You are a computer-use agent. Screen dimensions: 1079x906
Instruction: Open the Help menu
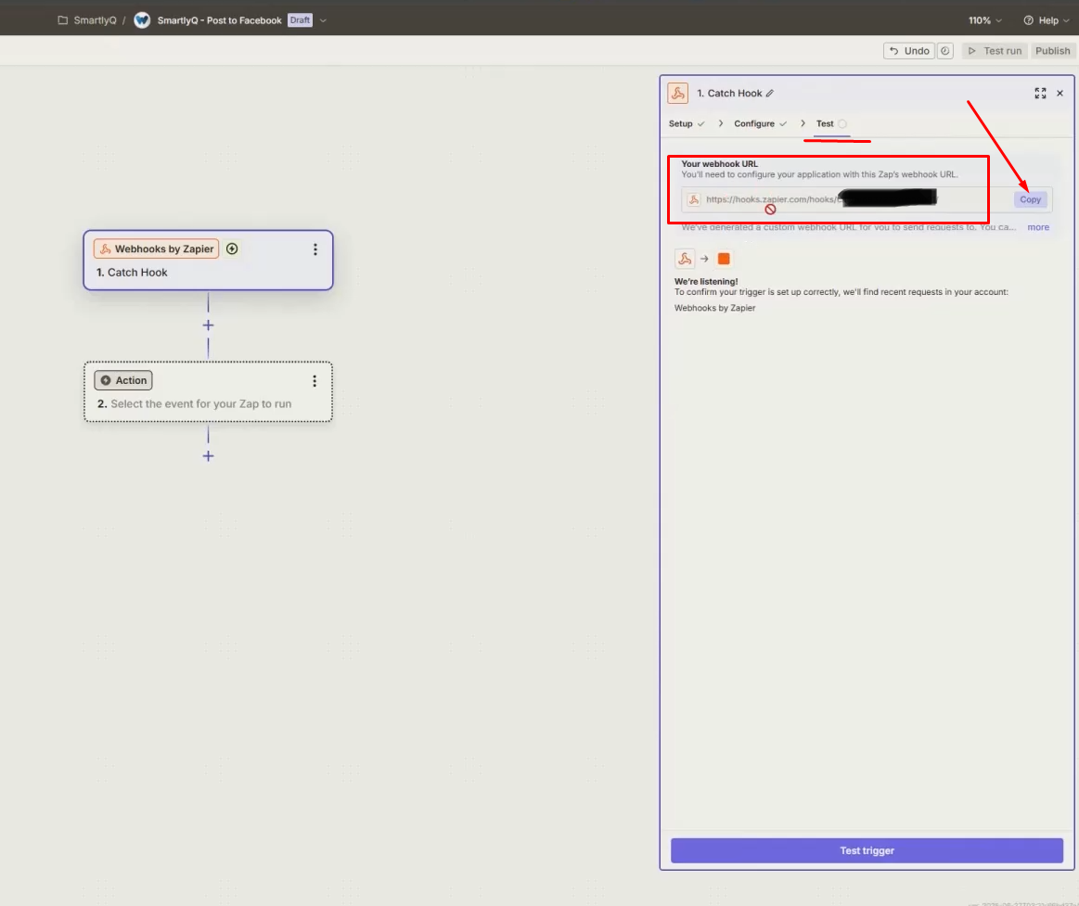1047,20
